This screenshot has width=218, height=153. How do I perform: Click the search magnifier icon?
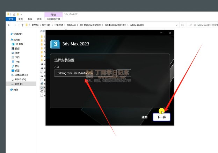tap(190, 25)
